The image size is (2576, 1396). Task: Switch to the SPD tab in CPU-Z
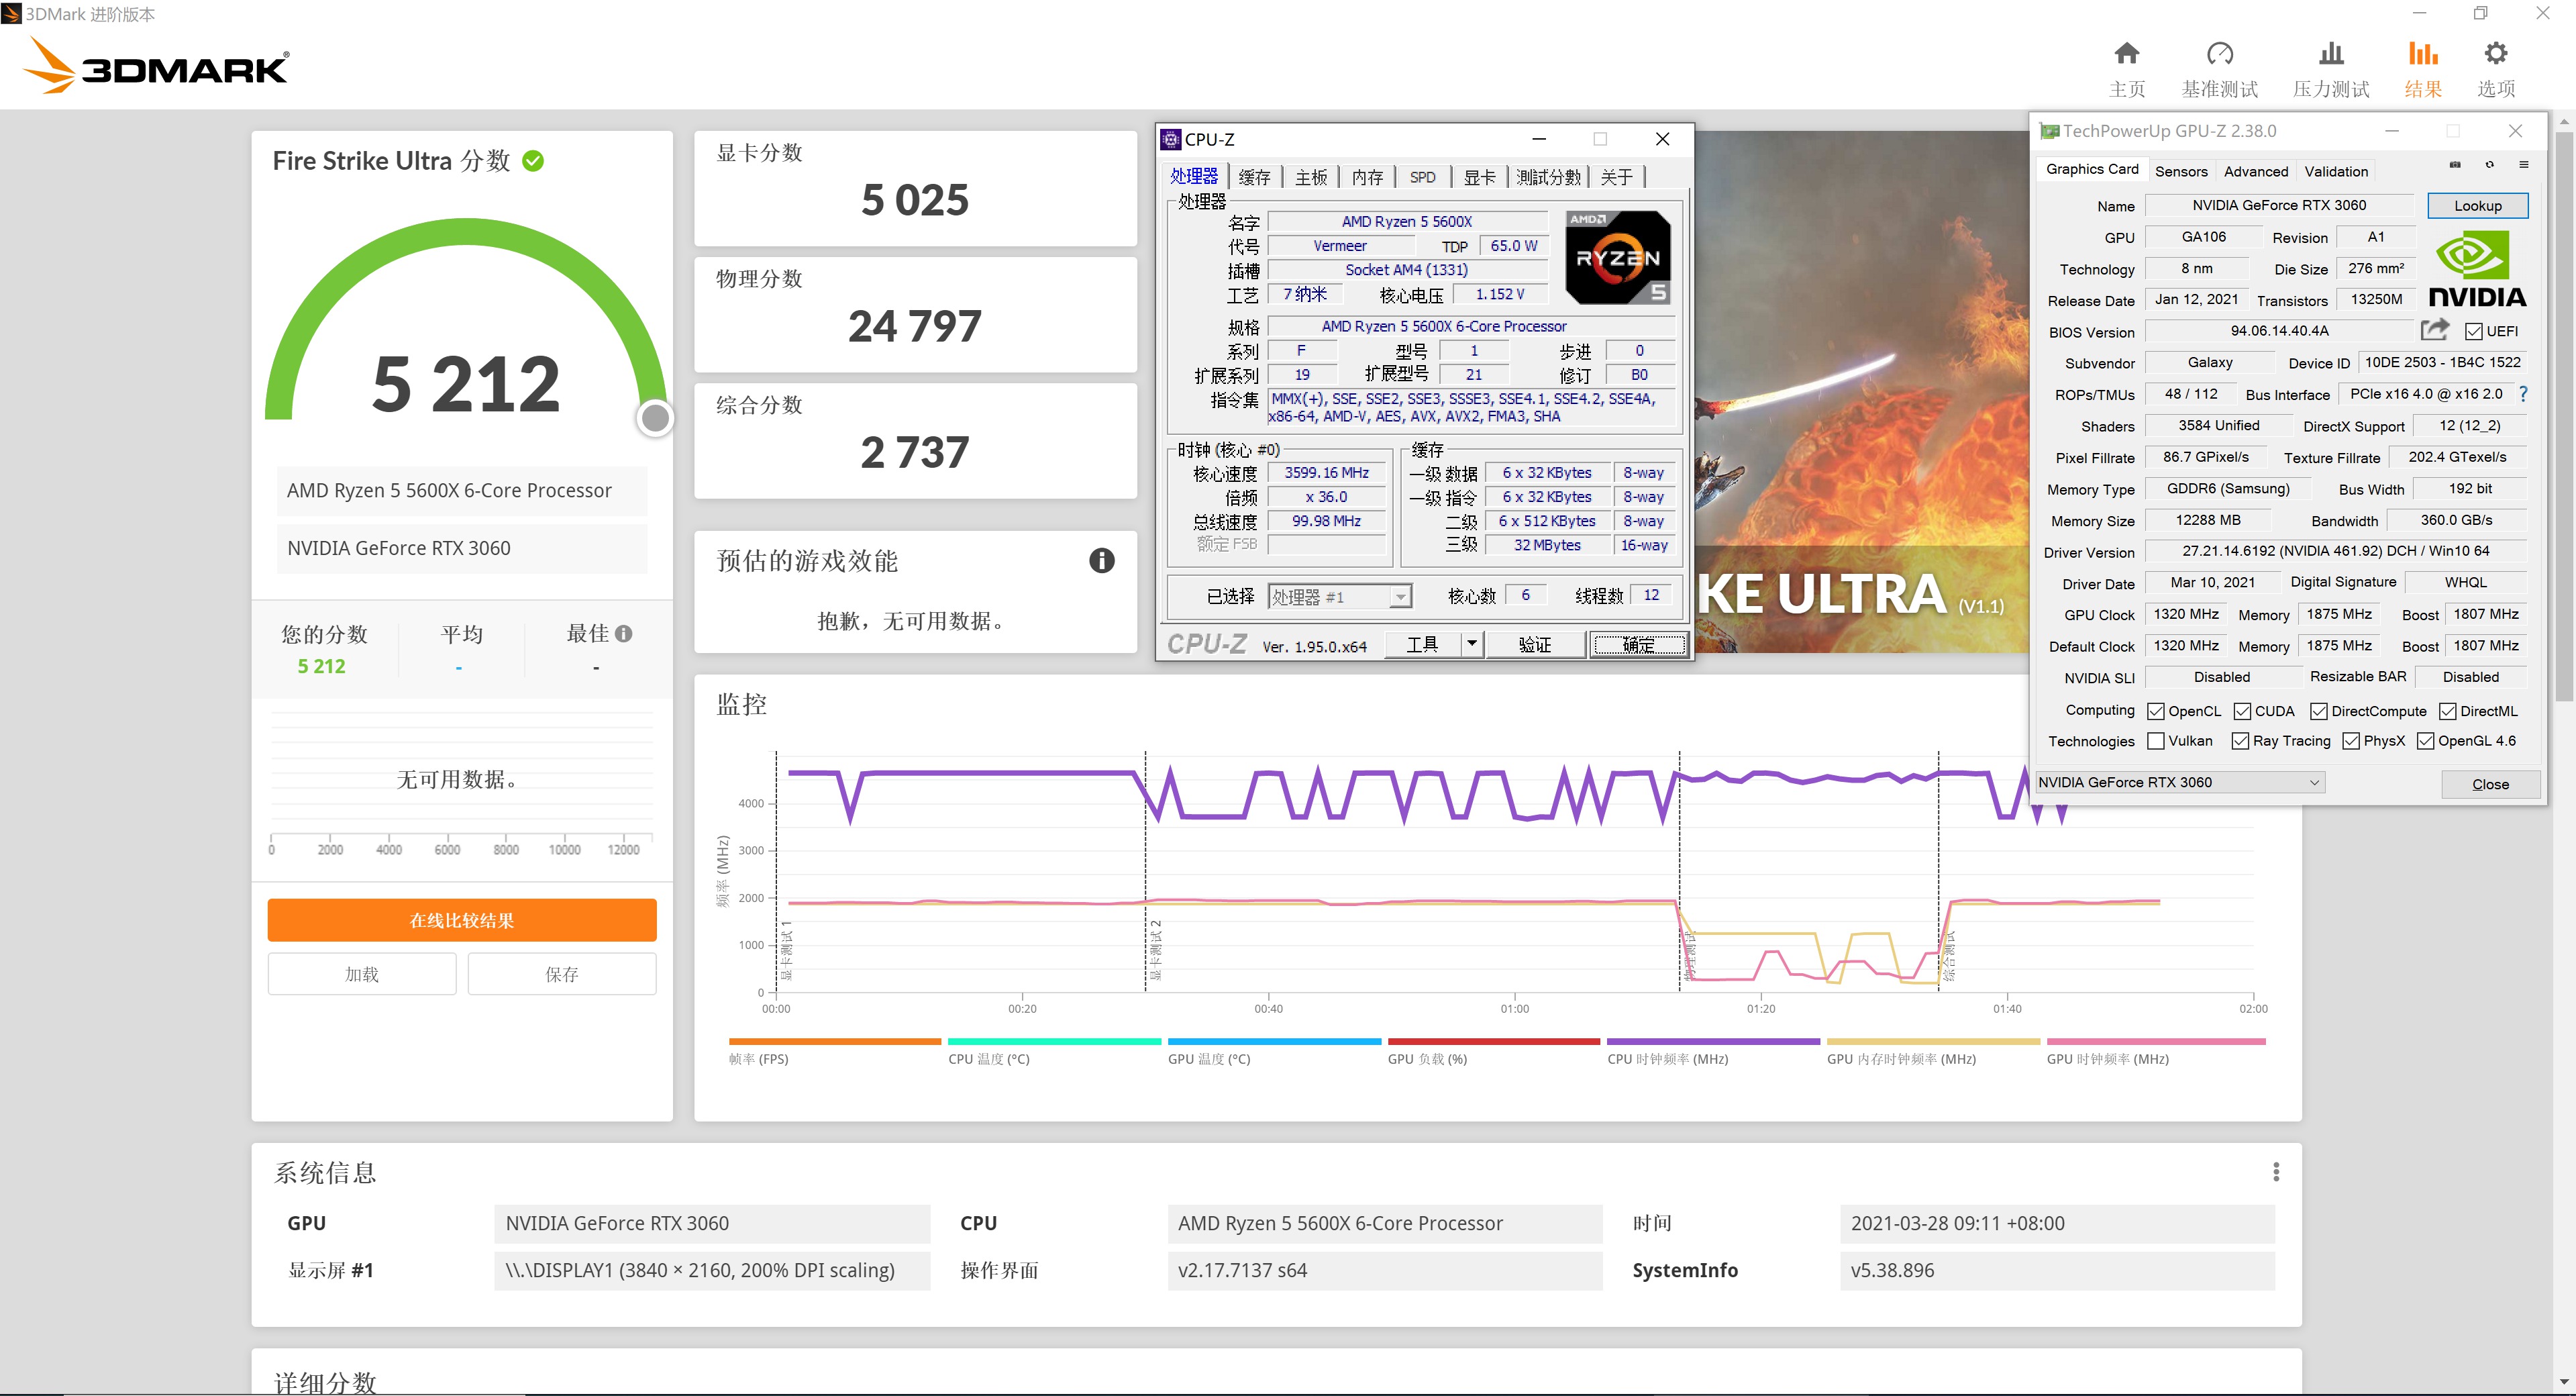click(x=1423, y=176)
